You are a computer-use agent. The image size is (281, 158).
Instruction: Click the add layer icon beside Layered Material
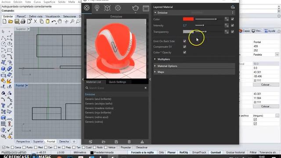click(233, 7)
